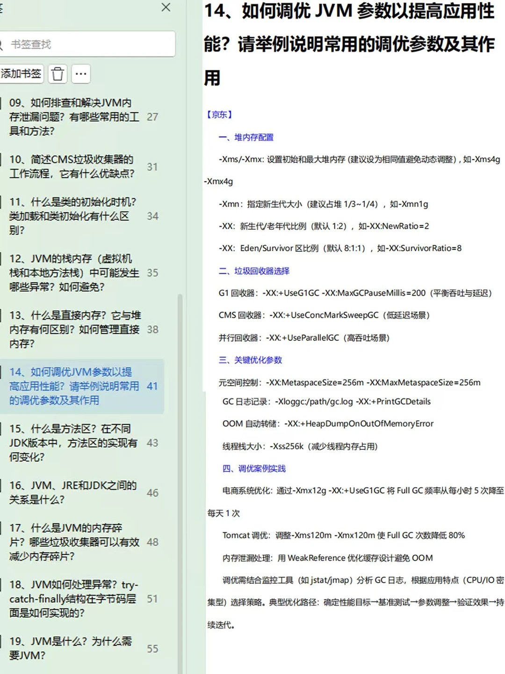Viewport: 505px width, 674px height.
Task: Click the trash icon to delete a bookmark
Action: [x=57, y=74]
